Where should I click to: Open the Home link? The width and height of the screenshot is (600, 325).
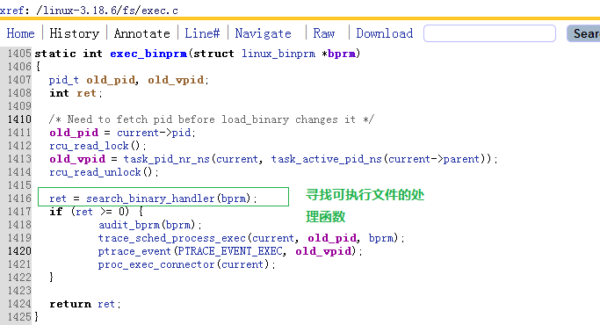coord(21,33)
